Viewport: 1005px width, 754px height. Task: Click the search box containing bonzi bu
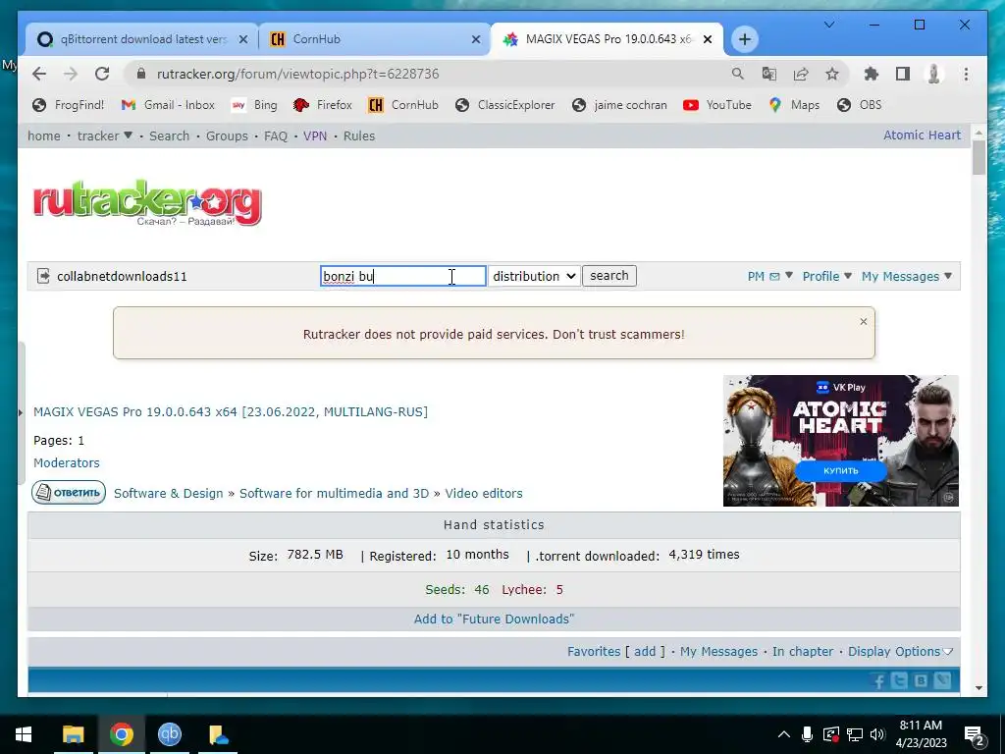coord(403,276)
